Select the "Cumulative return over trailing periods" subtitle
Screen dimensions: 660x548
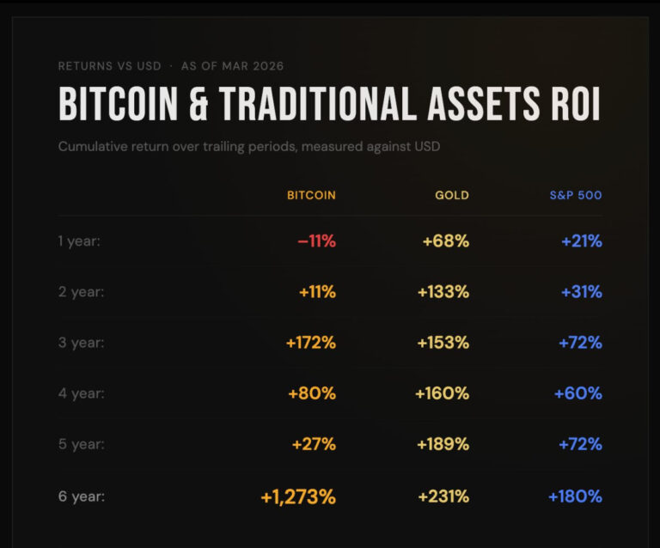(249, 147)
